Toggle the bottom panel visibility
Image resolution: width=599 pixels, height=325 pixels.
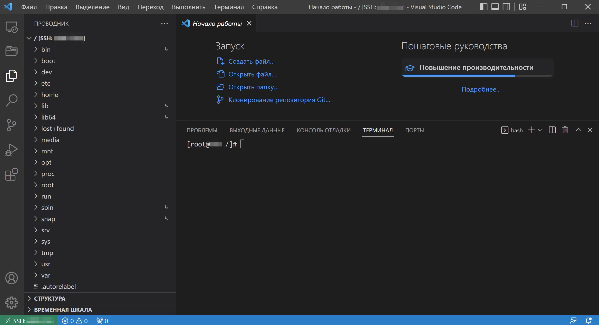[x=495, y=7]
